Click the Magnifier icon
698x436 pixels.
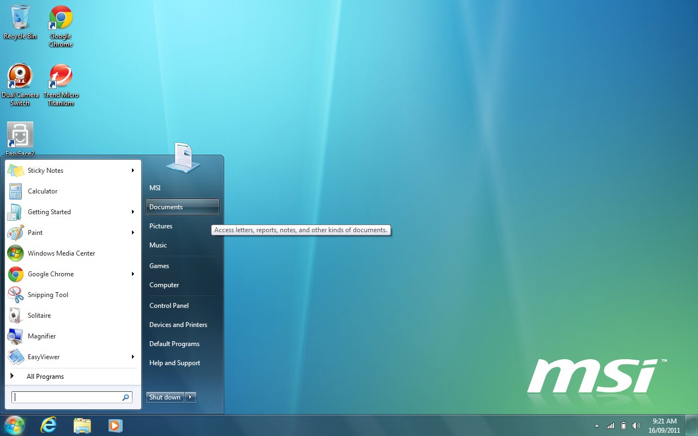15,336
